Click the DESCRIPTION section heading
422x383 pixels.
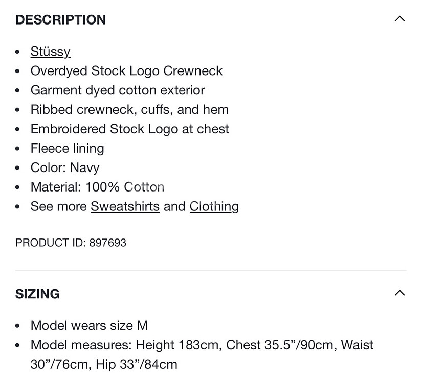tap(60, 20)
